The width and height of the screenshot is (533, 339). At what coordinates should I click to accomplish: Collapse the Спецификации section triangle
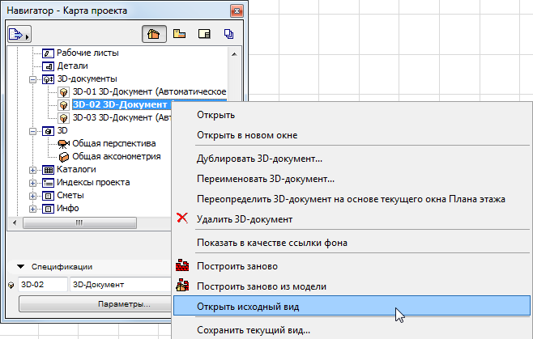click(21, 267)
